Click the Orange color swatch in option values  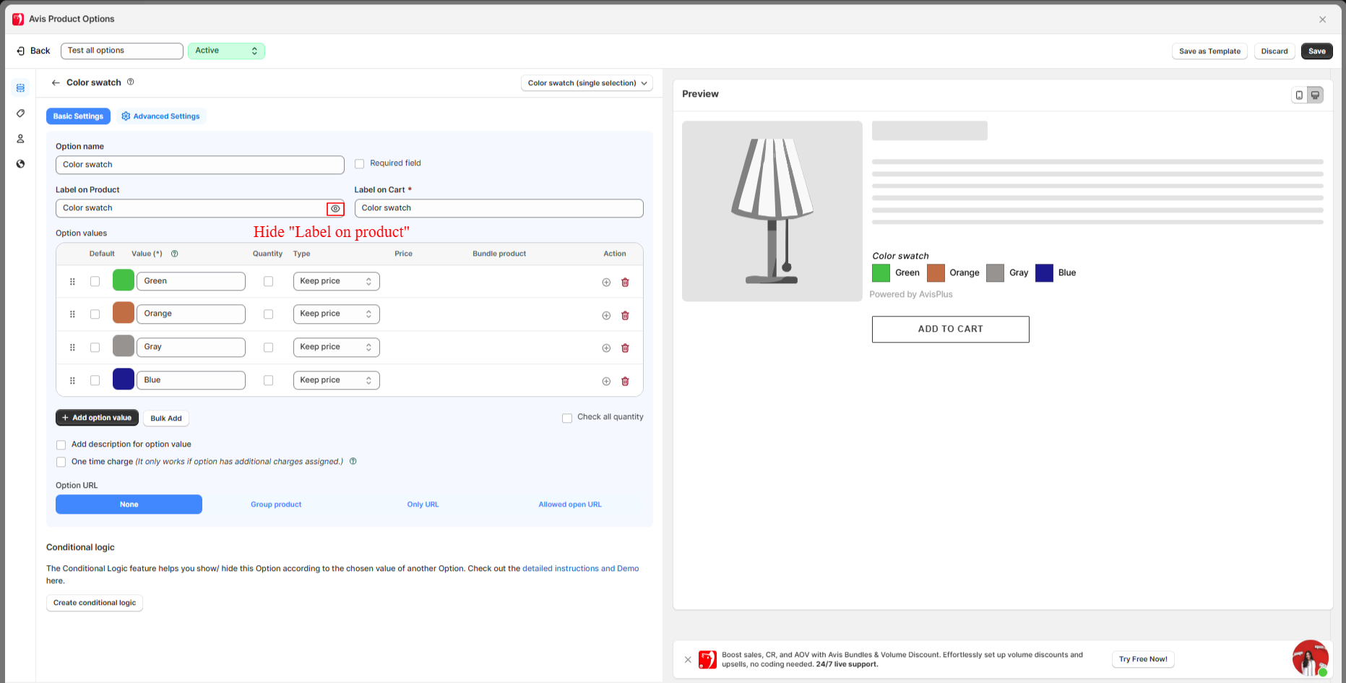(x=124, y=313)
